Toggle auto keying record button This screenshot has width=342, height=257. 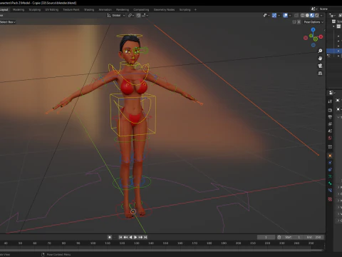[110, 237]
